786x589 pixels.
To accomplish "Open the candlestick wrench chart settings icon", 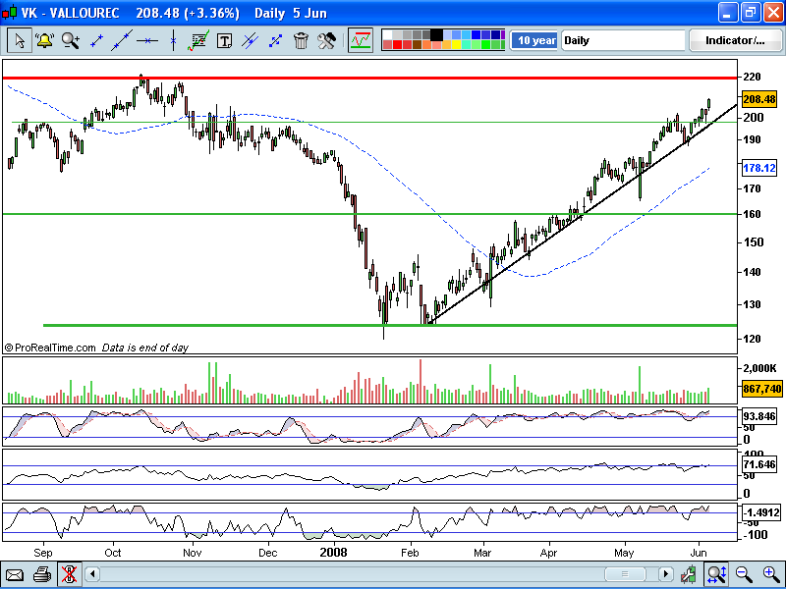I will [689, 574].
